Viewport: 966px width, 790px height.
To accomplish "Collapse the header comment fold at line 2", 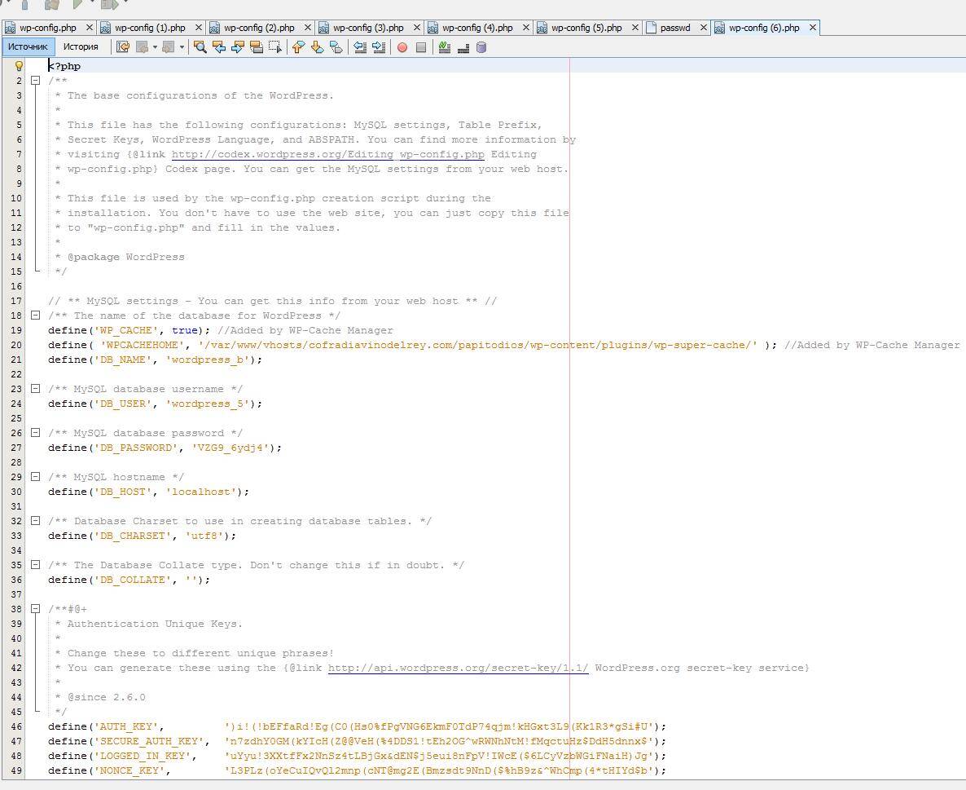I will [x=36, y=81].
